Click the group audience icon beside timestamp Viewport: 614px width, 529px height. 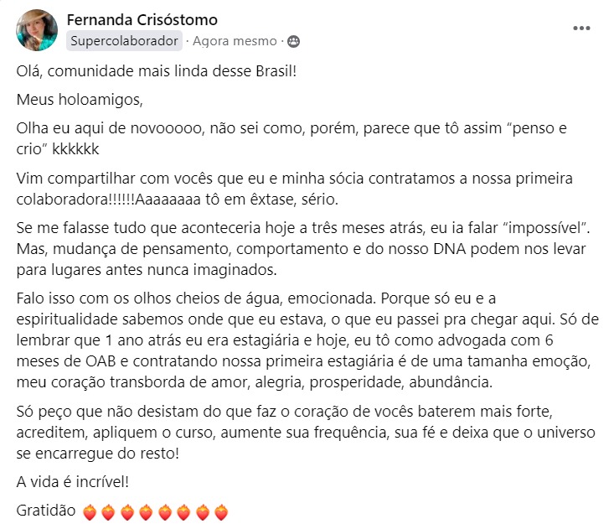tap(293, 41)
